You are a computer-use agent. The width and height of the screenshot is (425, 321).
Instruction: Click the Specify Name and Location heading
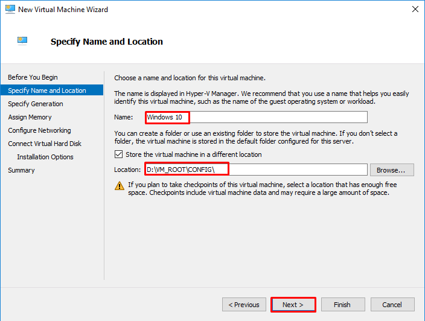point(107,42)
